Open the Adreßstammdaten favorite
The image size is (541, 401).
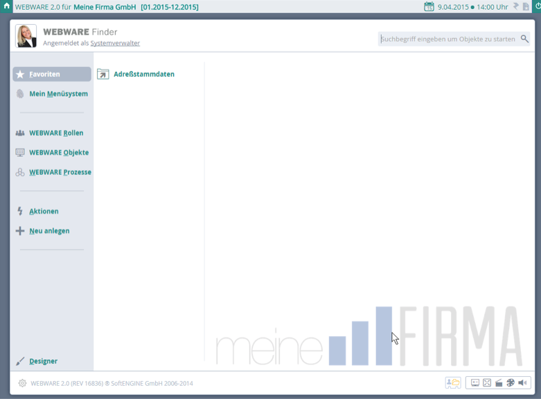pos(143,74)
